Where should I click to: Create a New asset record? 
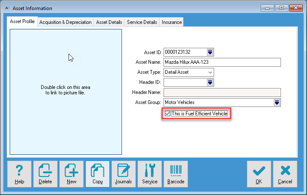71,174
